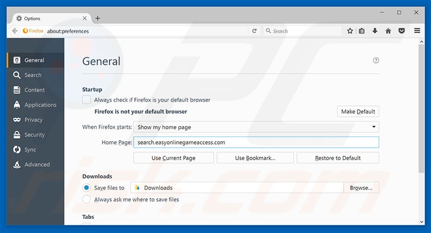Click the Downloads folder path field
The image size is (431, 233).
pos(237,188)
